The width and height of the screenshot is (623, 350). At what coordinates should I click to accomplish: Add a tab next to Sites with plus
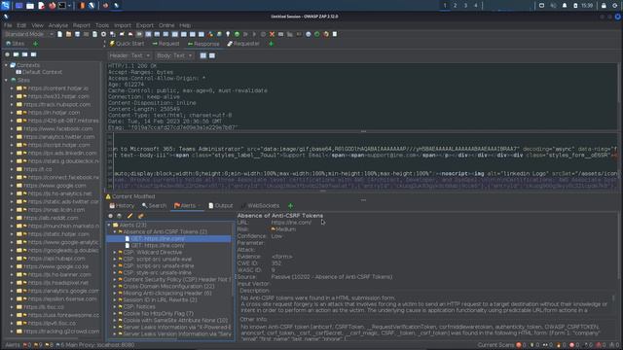pos(36,44)
